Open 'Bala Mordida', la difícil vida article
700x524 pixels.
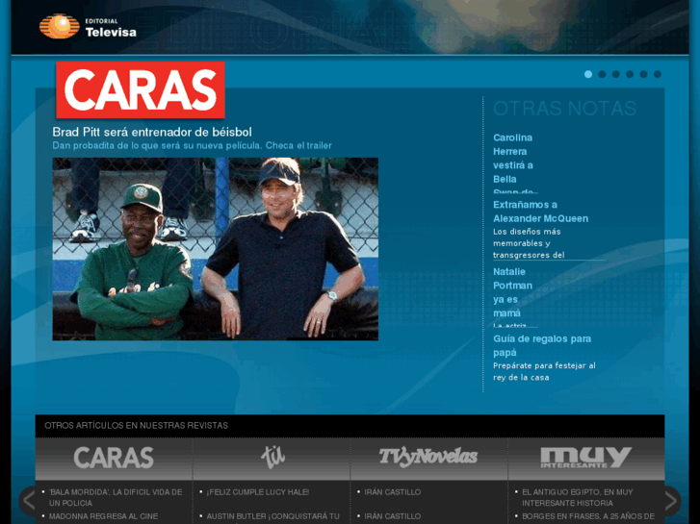tap(116, 498)
